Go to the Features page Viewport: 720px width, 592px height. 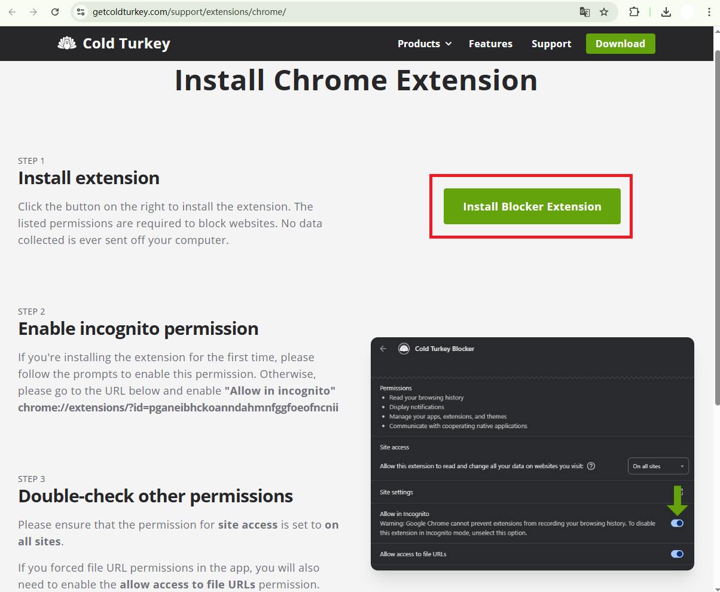coord(490,44)
